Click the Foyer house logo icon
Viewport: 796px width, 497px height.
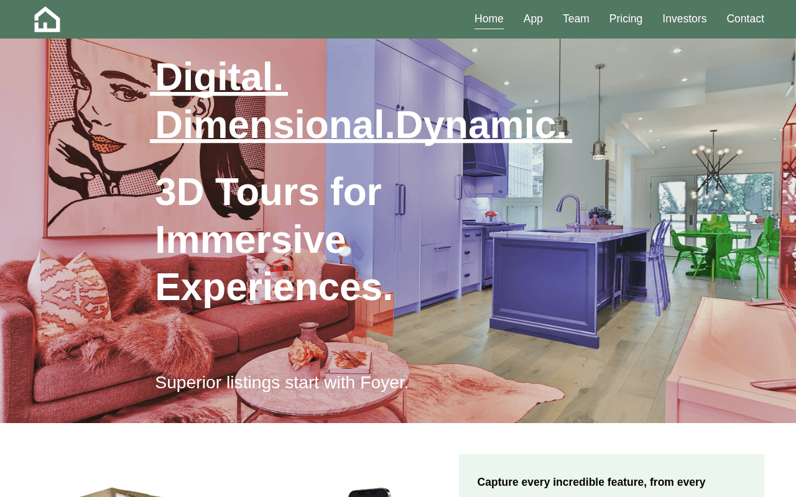tap(47, 19)
